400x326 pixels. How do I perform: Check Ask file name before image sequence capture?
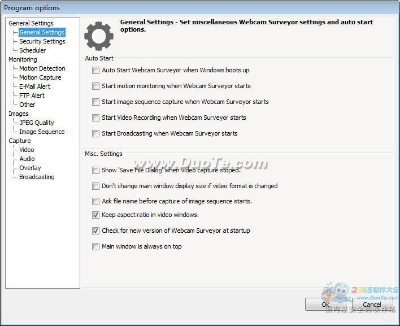(x=95, y=202)
